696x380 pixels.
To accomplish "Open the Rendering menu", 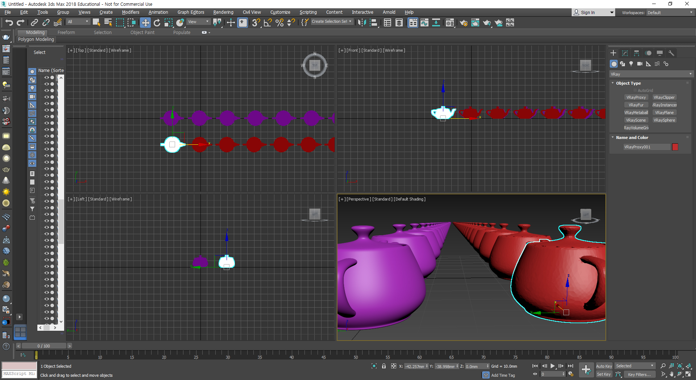I will pyautogui.click(x=223, y=12).
